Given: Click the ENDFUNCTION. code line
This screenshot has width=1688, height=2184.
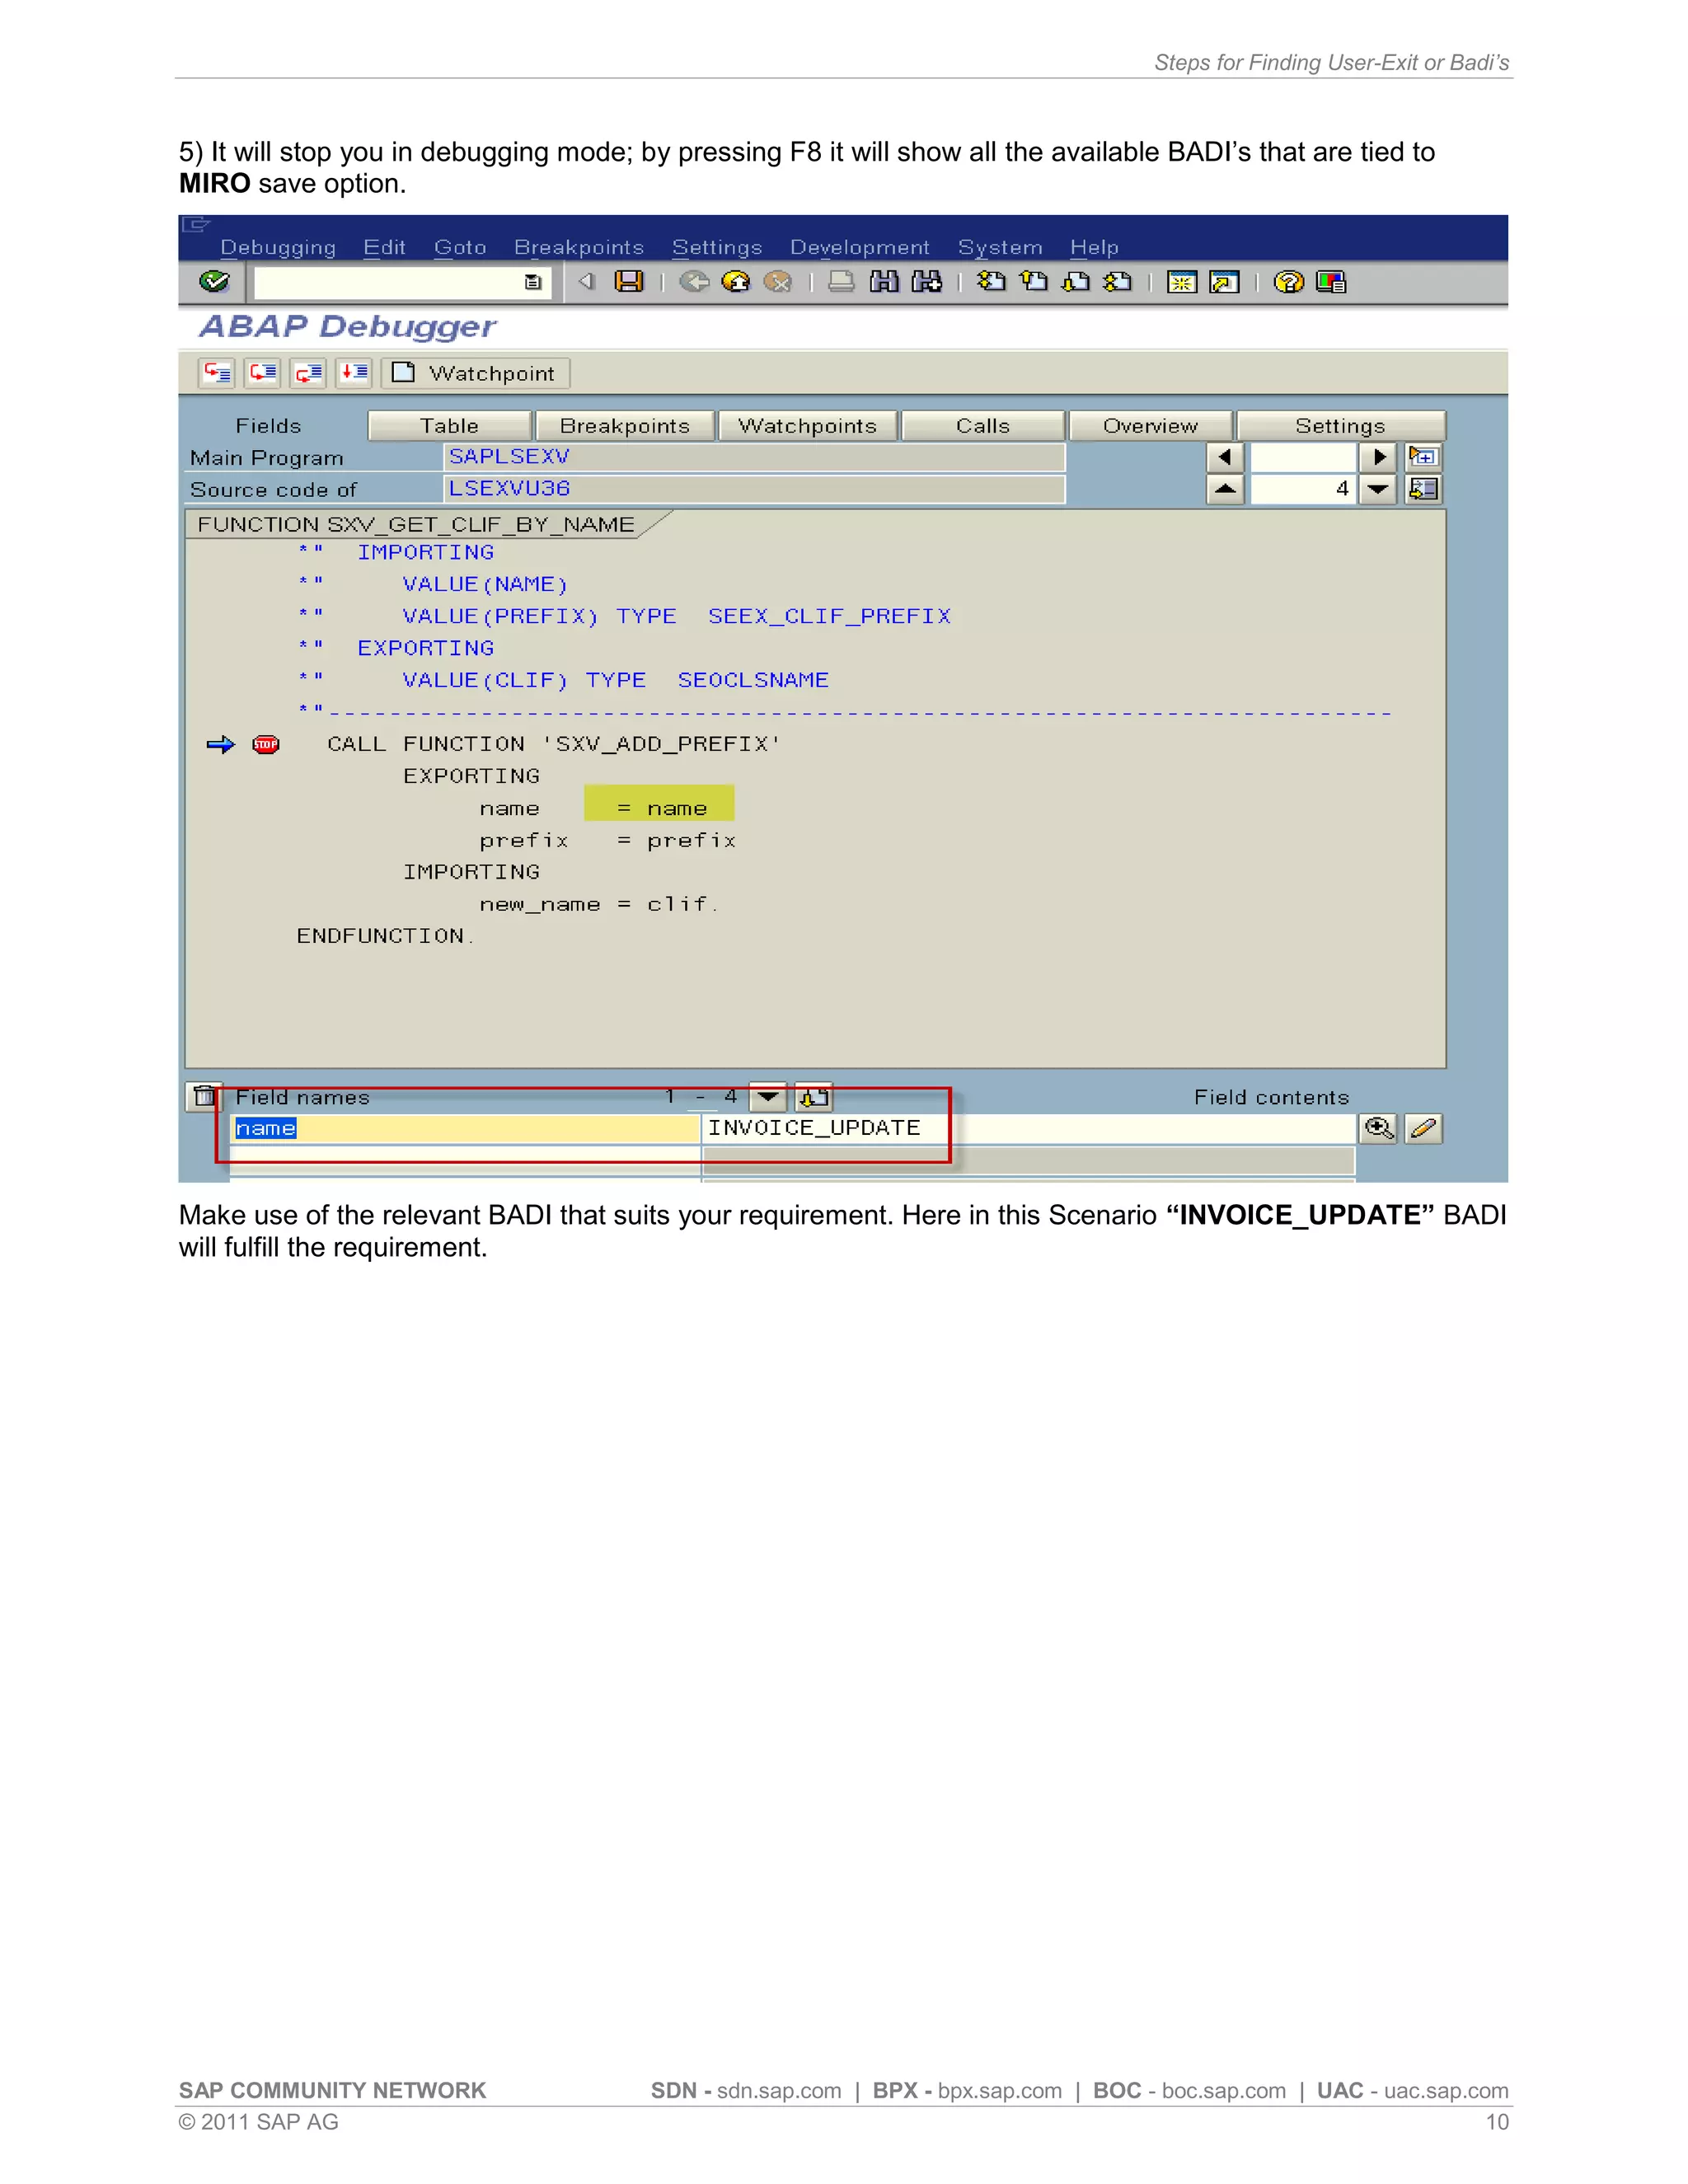Looking at the screenshot, I should pos(386,936).
